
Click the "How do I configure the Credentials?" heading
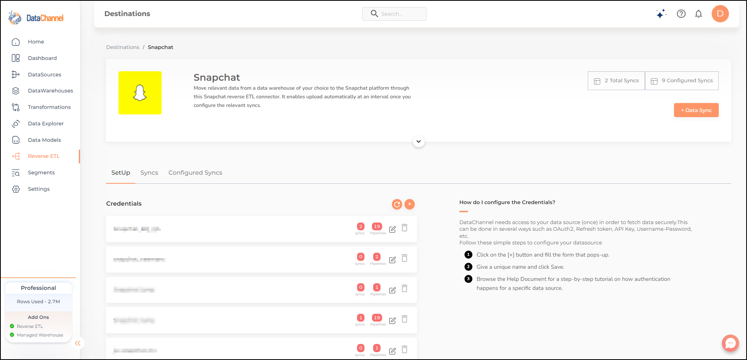[507, 203]
